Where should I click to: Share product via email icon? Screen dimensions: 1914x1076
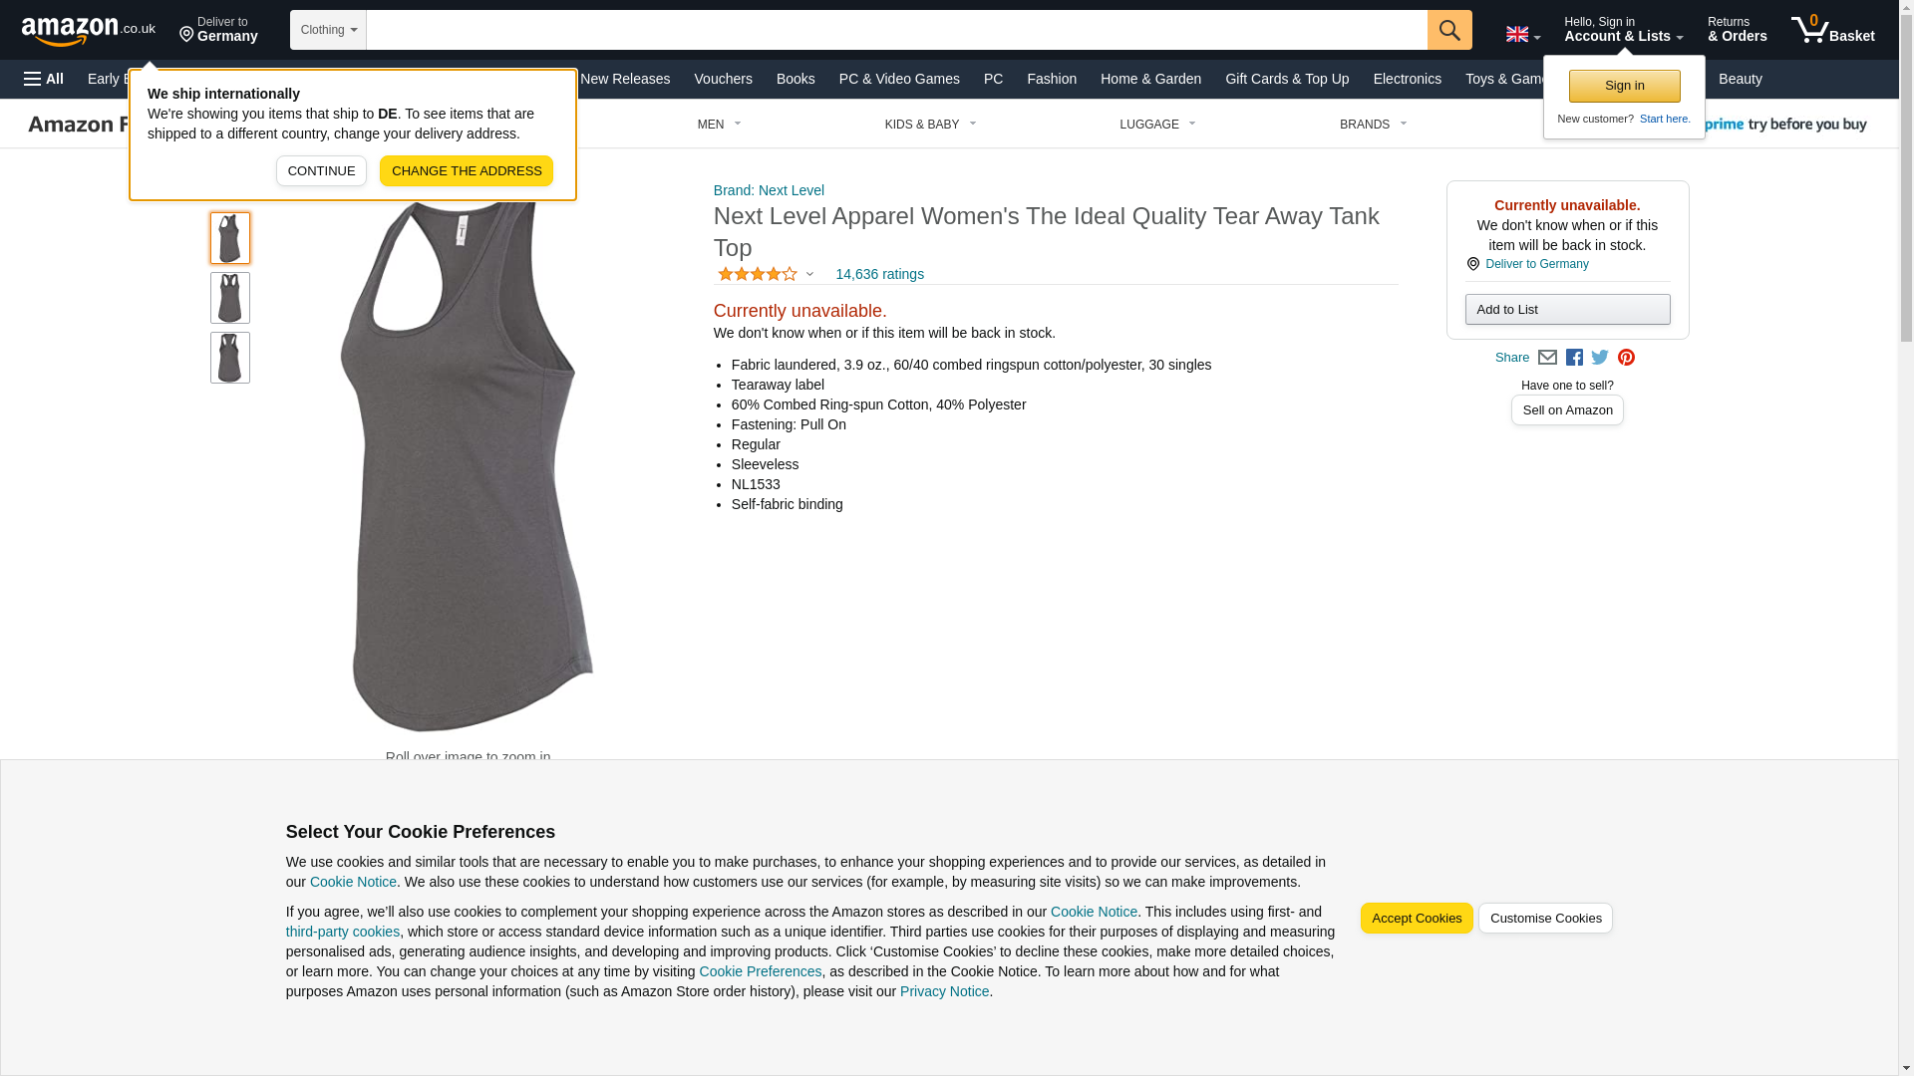[1547, 358]
